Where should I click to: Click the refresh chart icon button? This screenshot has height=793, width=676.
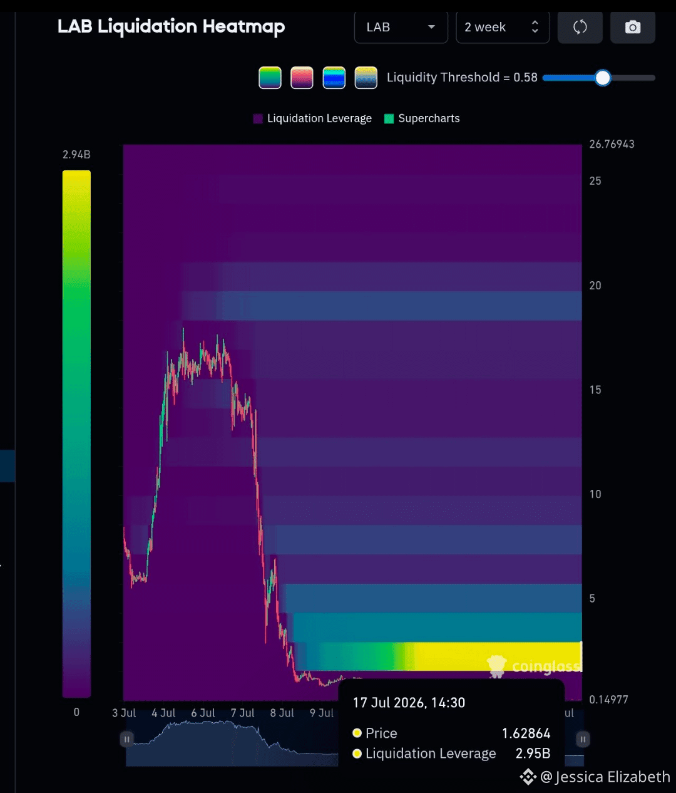click(580, 27)
